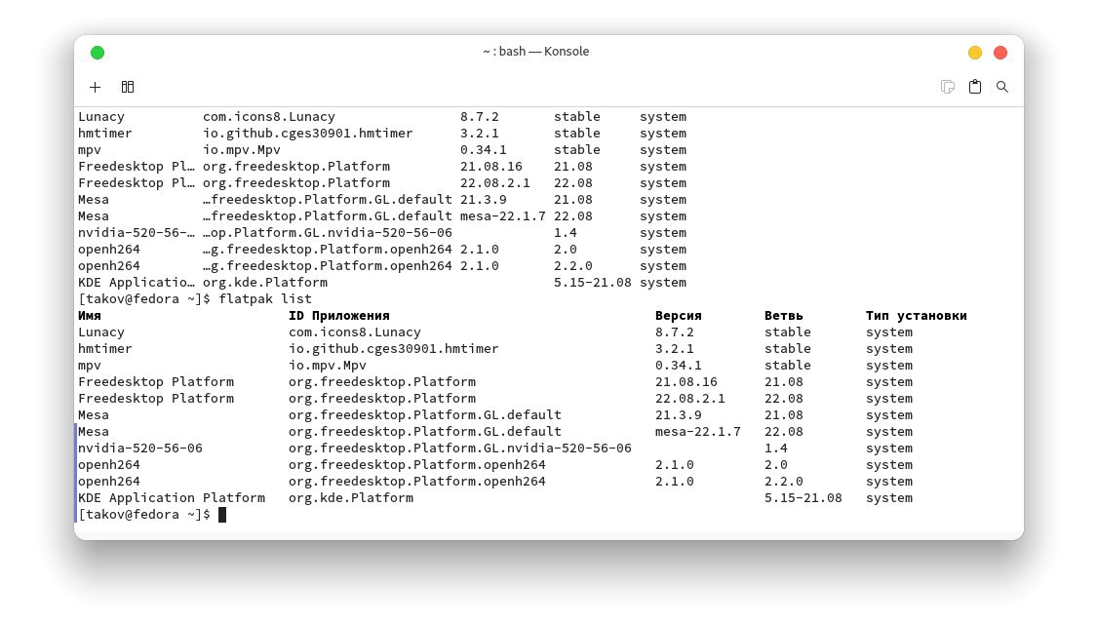This screenshot has width=1098, height=624.
Task: Click the 'ID Приложения' column header
Action: tap(338, 316)
